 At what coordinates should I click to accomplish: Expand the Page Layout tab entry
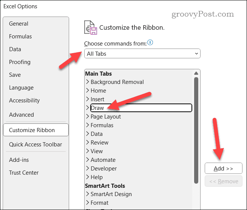88,116
